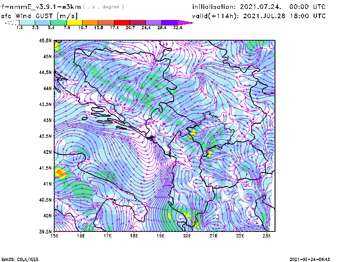The image size is (339, 262).
Task: Click the 43N latitude label
Action: click(47, 120)
